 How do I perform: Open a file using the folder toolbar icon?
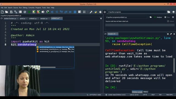[7, 12]
